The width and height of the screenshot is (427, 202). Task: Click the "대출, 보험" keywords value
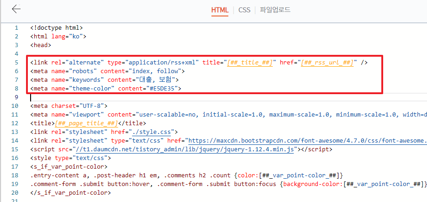click(x=155, y=80)
